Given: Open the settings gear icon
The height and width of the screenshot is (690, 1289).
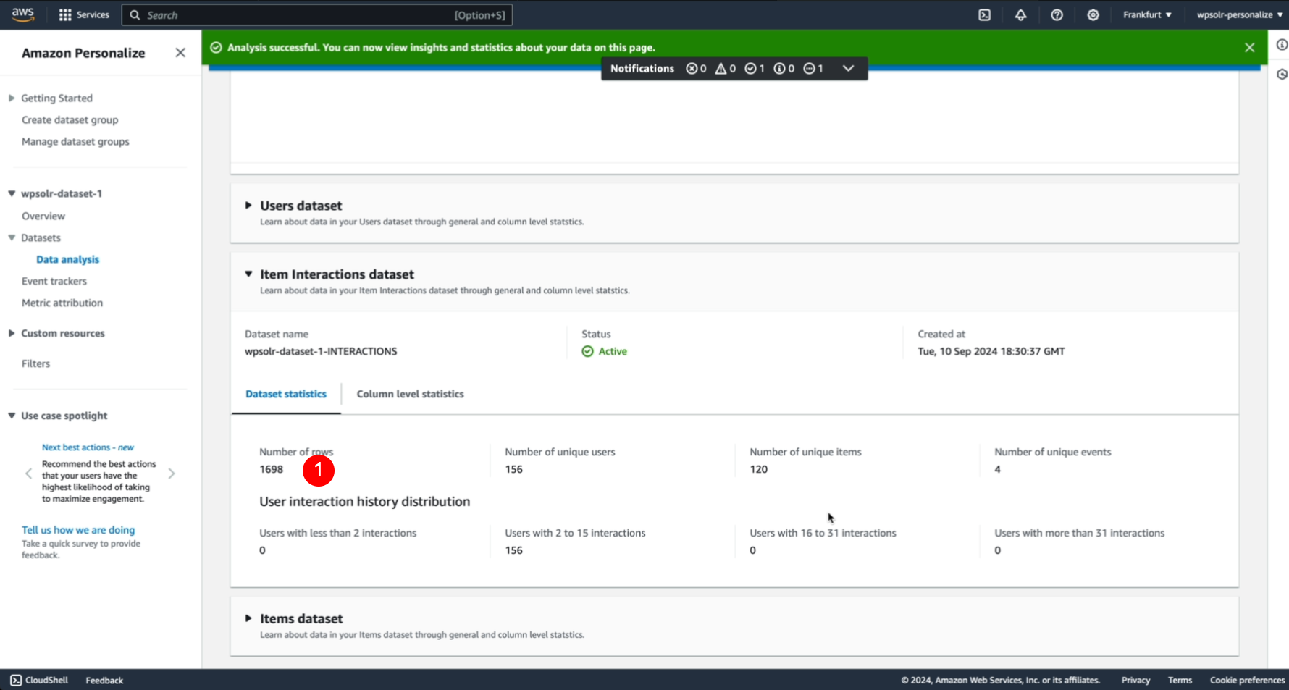Looking at the screenshot, I should (1093, 14).
